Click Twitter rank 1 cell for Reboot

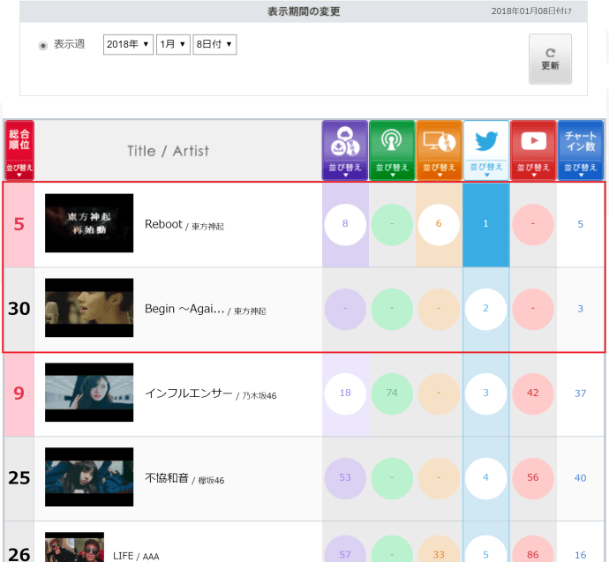[486, 224]
